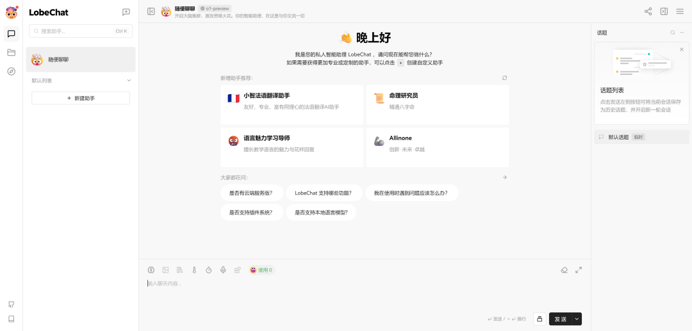Click the arrow next to 大家都在问
This screenshot has width=692, height=331.
click(504, 177)
